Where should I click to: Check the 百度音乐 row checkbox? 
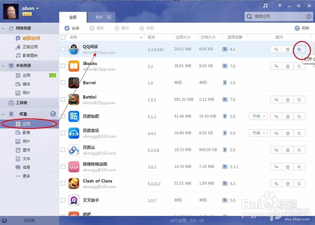(x=63, y=133)
